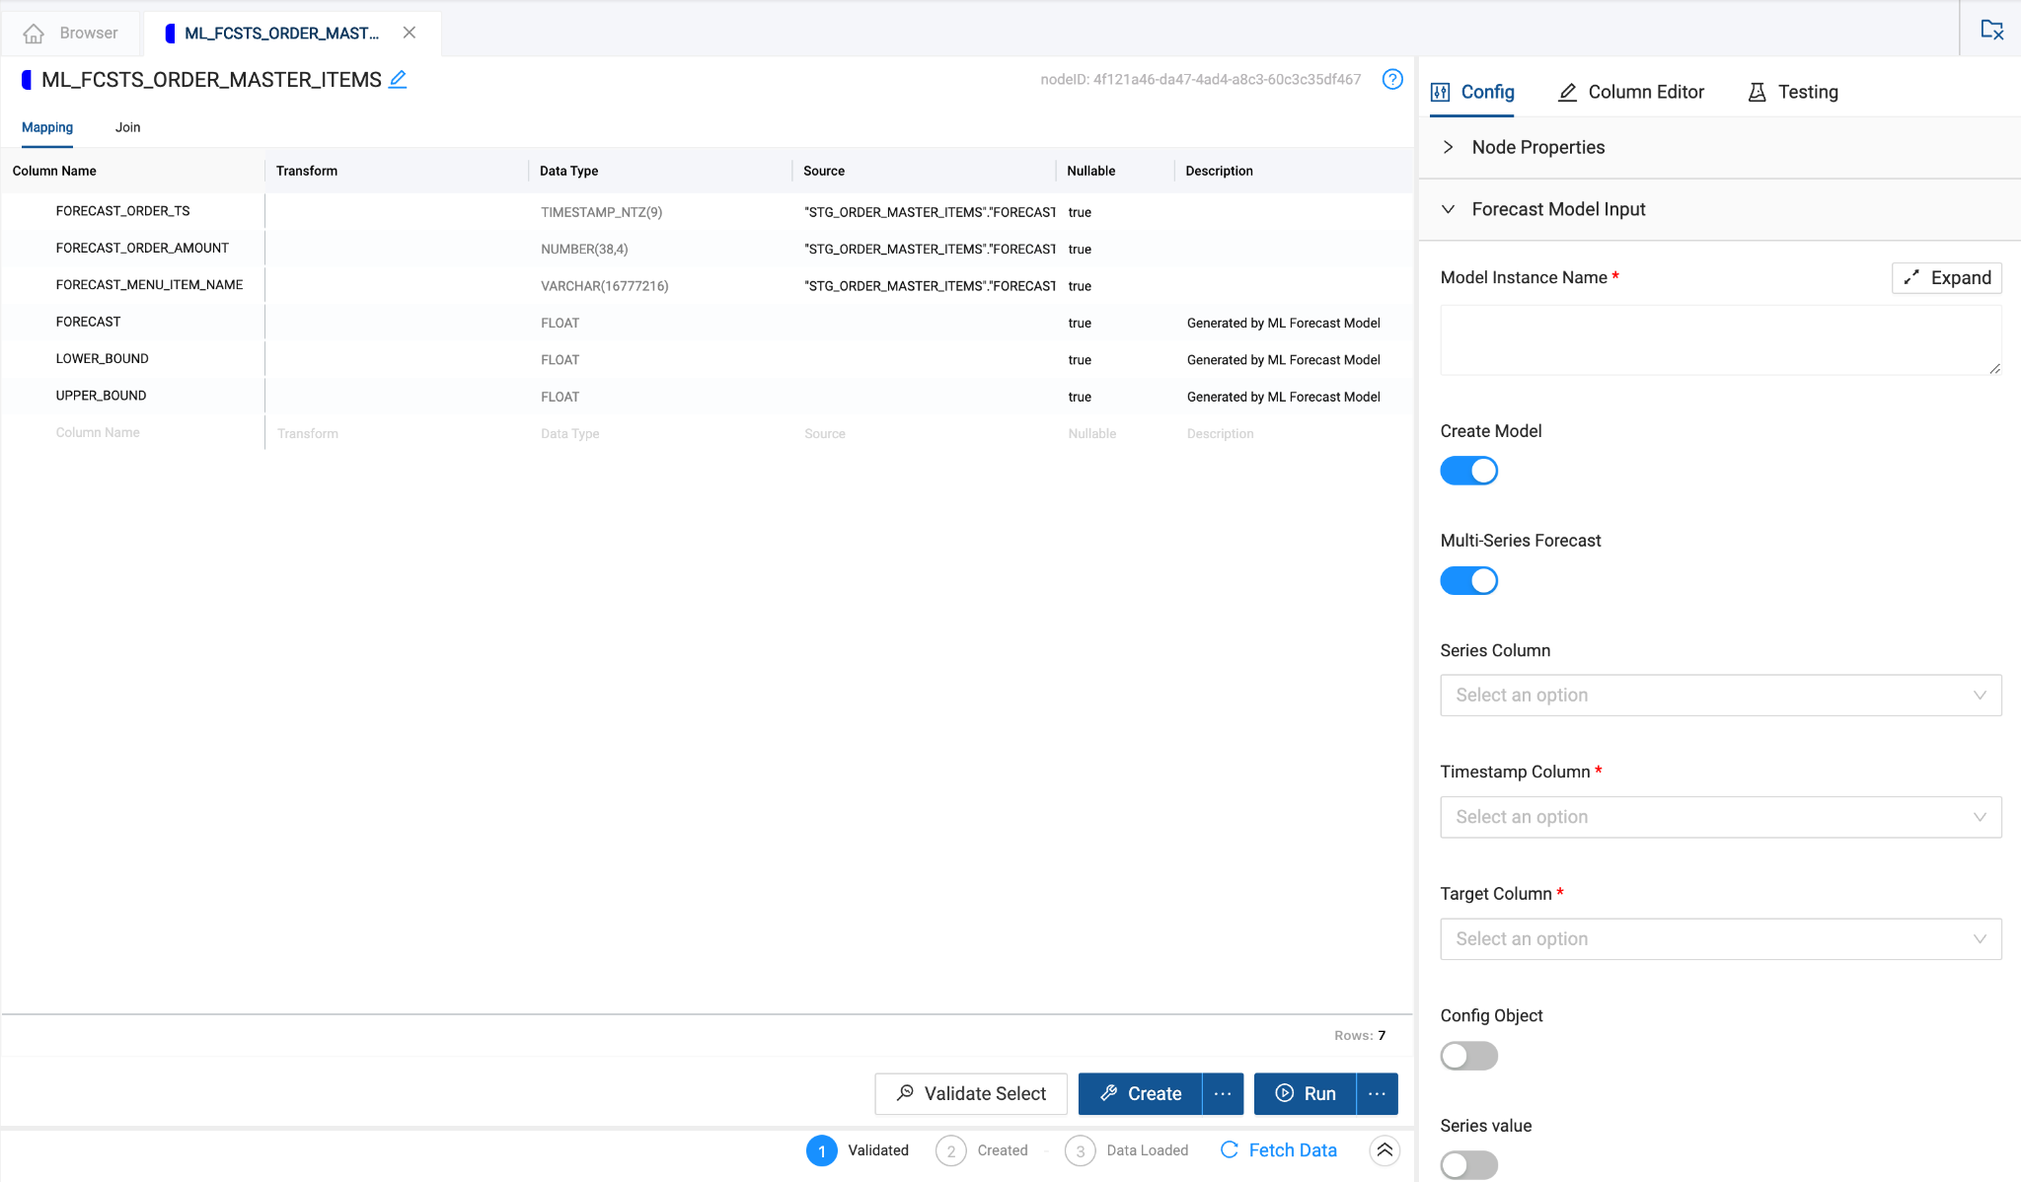Select the FORECAST_ORDER_AMOUNT column name
The height and width of the screenshot is (1182, 2021).
142,249
